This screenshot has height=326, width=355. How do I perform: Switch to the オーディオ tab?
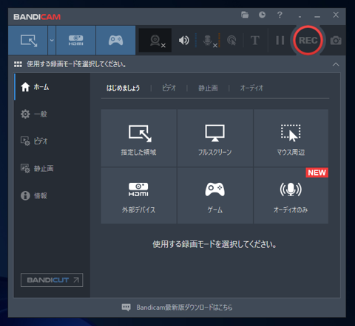[x=251, y=88]
